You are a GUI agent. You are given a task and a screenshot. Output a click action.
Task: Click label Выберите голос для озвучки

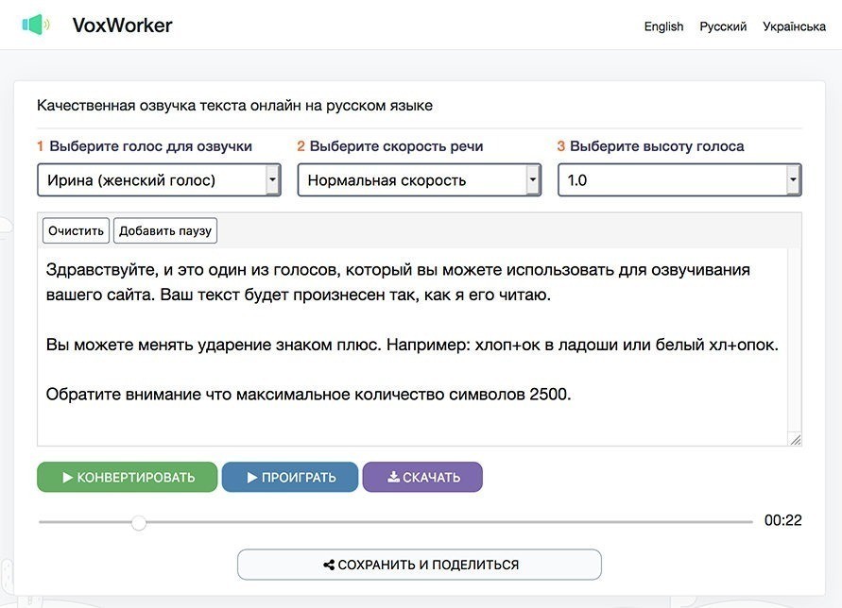click(x=150, y=146)
